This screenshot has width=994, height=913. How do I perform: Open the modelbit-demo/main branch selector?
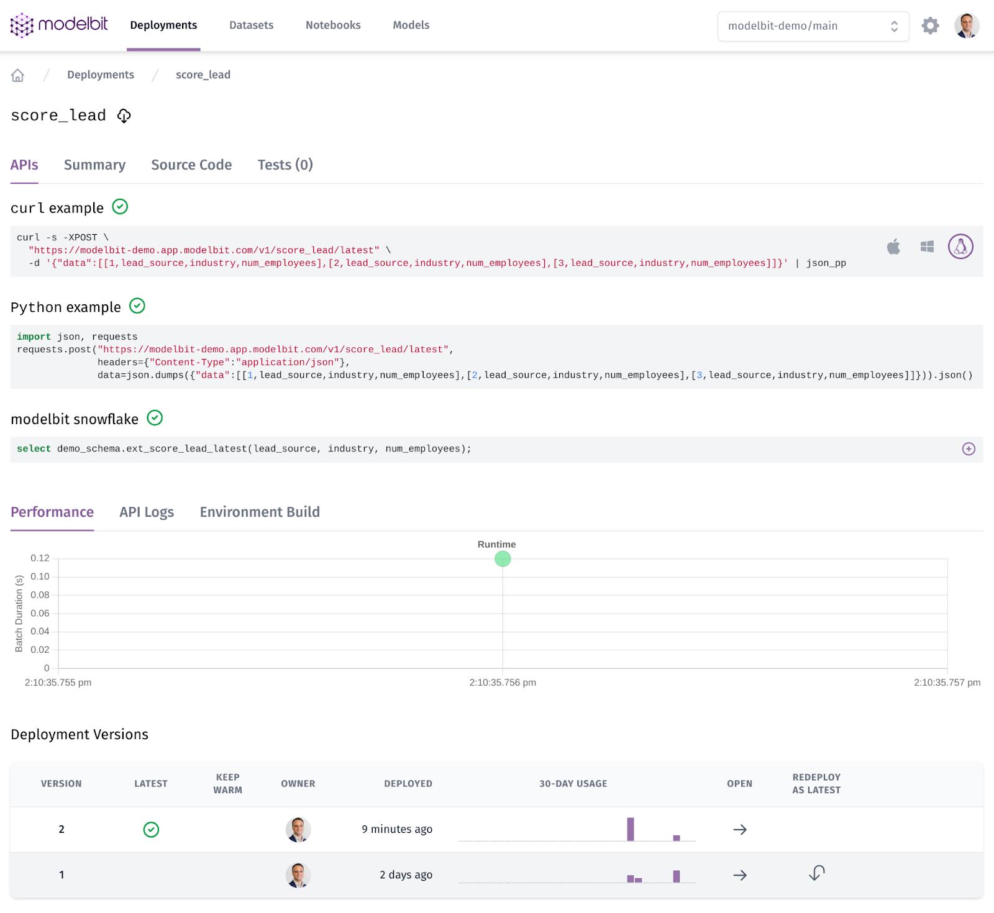click(x=813, y=26)
